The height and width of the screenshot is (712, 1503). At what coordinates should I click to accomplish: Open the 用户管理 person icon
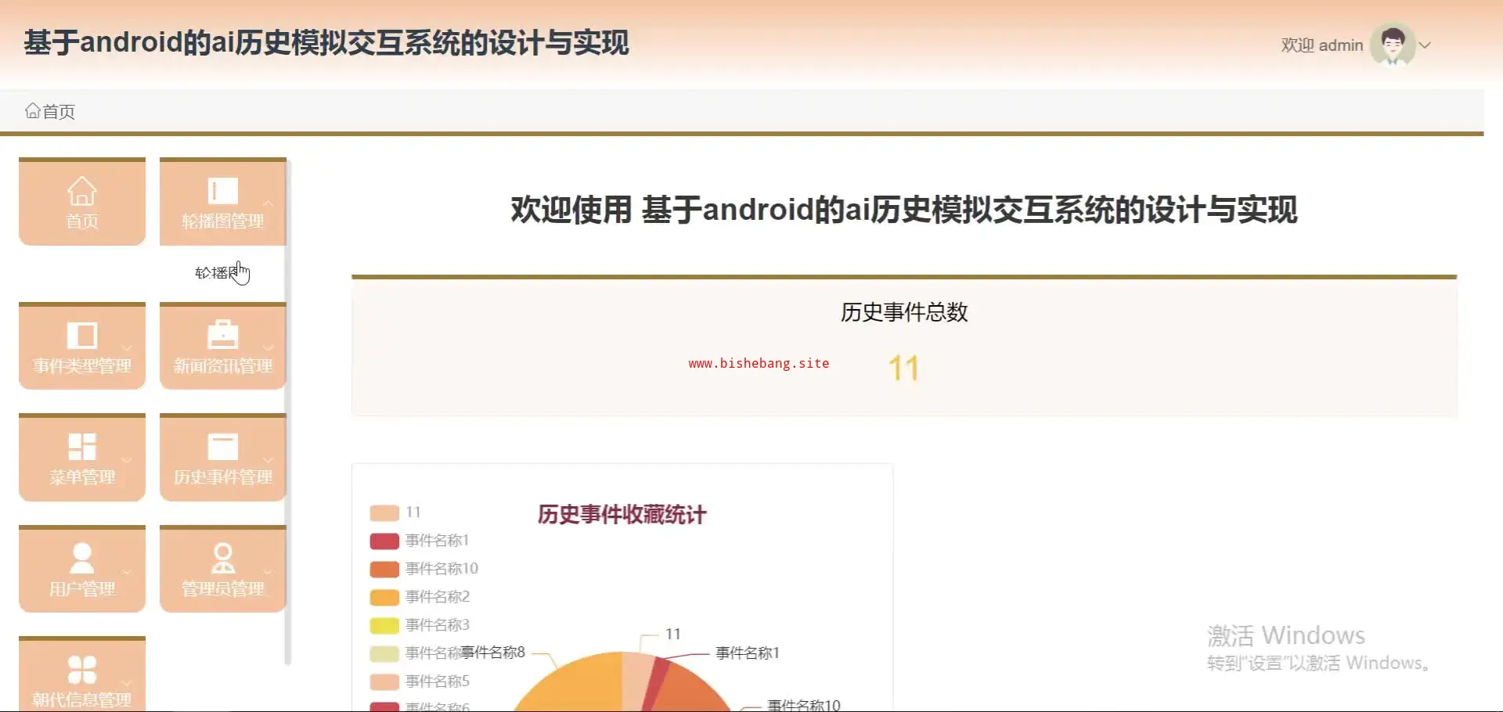[x=82, y=559]
